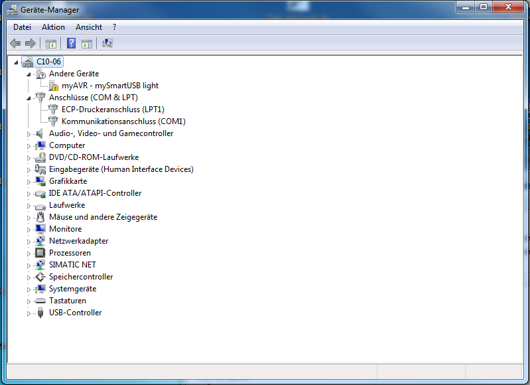Open the Ansicht menu
This screenshot has height=385, width=530.
[x=89, y=27]
